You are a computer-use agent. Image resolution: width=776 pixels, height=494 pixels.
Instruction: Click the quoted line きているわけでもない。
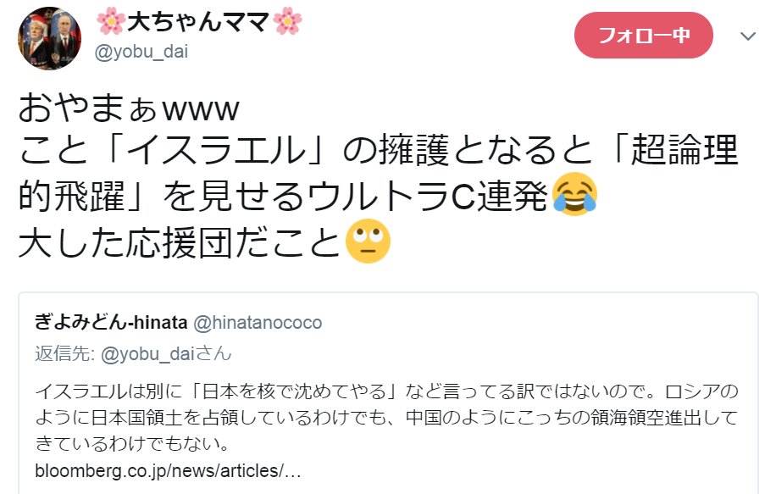(132, 443)
